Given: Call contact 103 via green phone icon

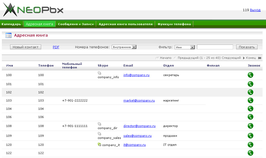Looking at the screenshot, I should [x=250, y=100].
